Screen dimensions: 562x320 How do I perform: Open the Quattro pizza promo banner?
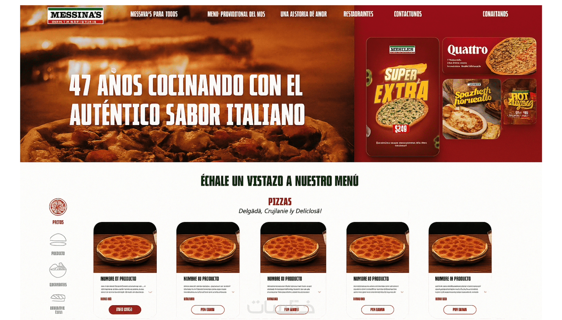coord(489,56)
